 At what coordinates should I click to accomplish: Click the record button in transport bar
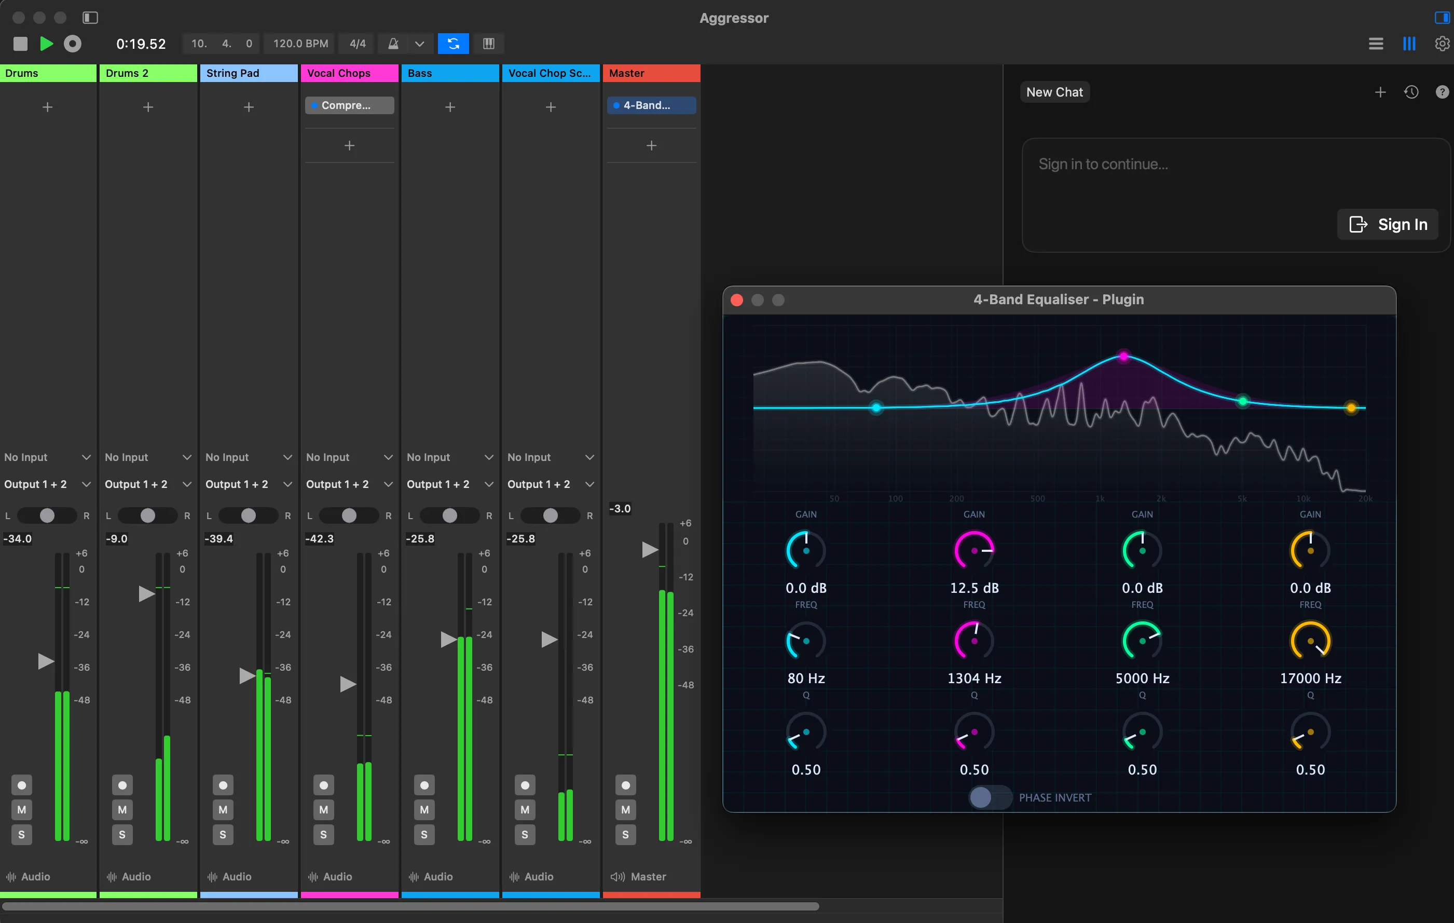click(73, 44)
